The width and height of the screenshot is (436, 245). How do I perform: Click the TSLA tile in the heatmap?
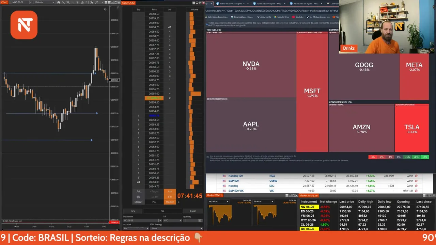pos(412,129)
